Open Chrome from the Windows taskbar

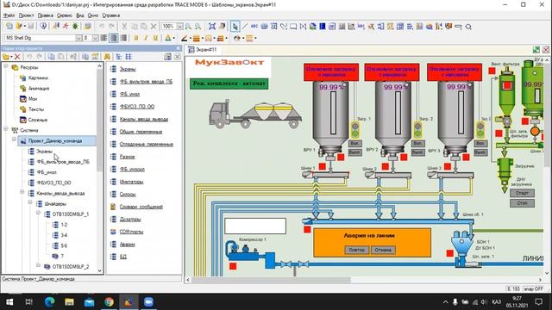tap(109, 301)
